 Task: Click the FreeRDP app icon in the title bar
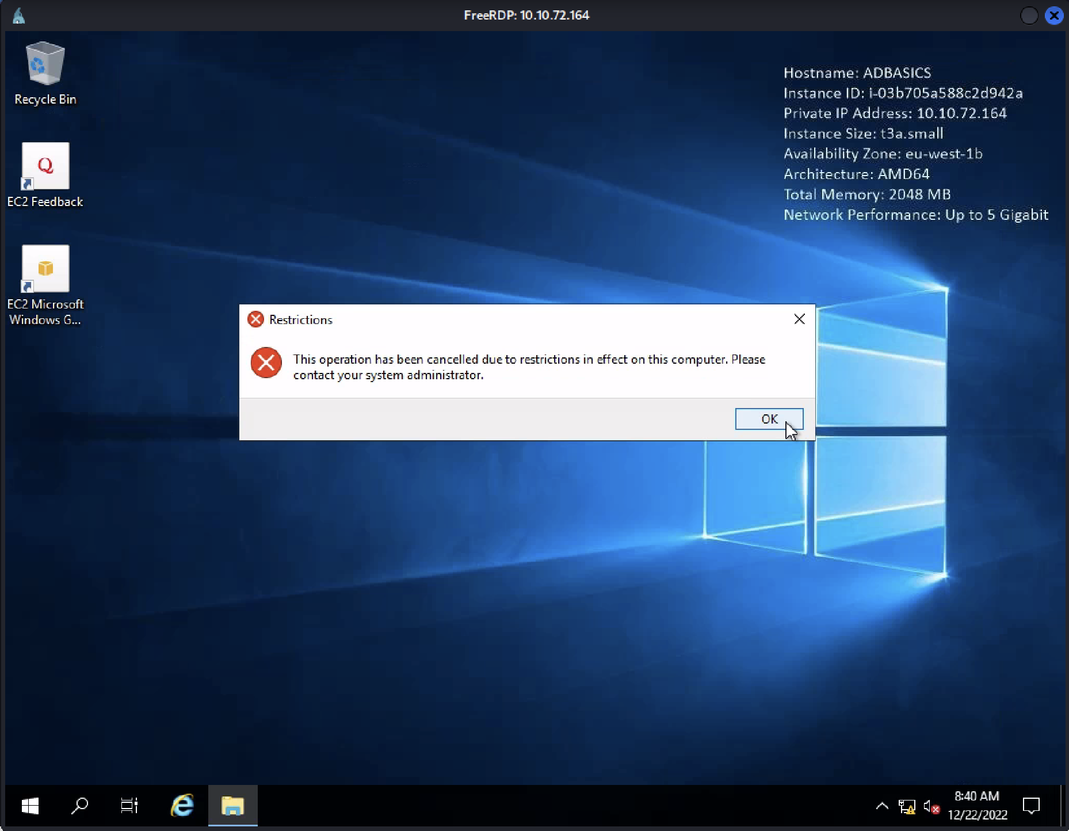(18, 16)
